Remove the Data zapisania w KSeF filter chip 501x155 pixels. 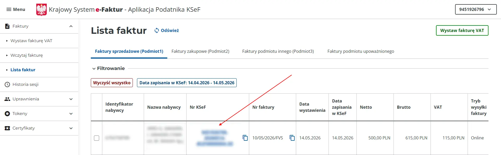[187, 83]
